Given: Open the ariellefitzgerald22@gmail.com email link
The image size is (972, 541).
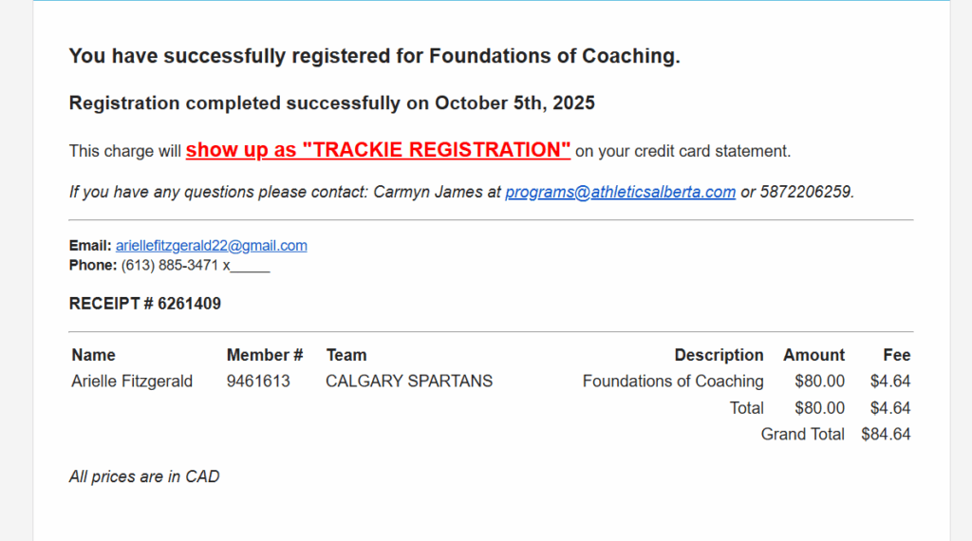Looking at the screenshot, I should tap(211, 246).
